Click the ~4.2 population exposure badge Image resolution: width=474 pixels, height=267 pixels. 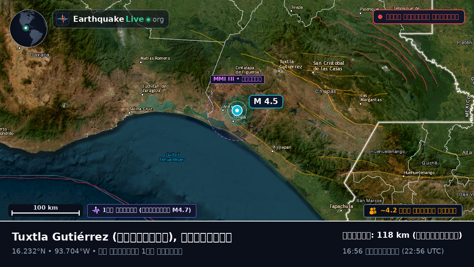point(413,211)
